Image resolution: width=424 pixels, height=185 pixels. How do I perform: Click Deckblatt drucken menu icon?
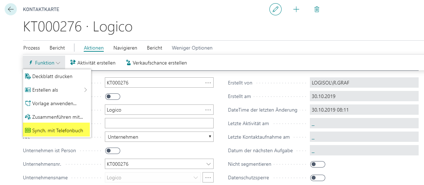28,76
